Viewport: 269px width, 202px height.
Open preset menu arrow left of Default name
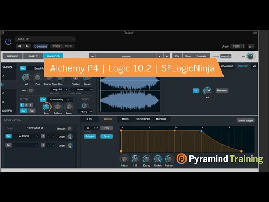tap(92, 56)
